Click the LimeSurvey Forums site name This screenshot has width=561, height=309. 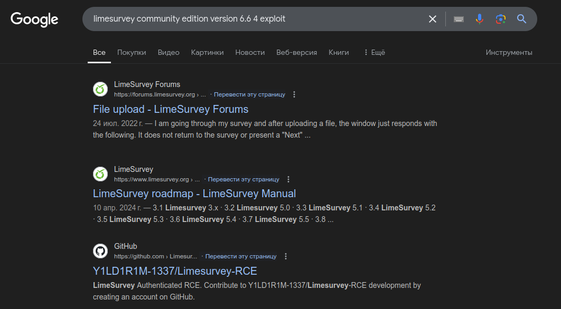pos(147,84)
